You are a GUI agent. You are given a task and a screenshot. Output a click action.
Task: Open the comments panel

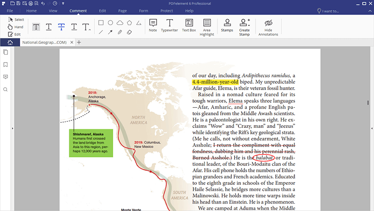6,77
